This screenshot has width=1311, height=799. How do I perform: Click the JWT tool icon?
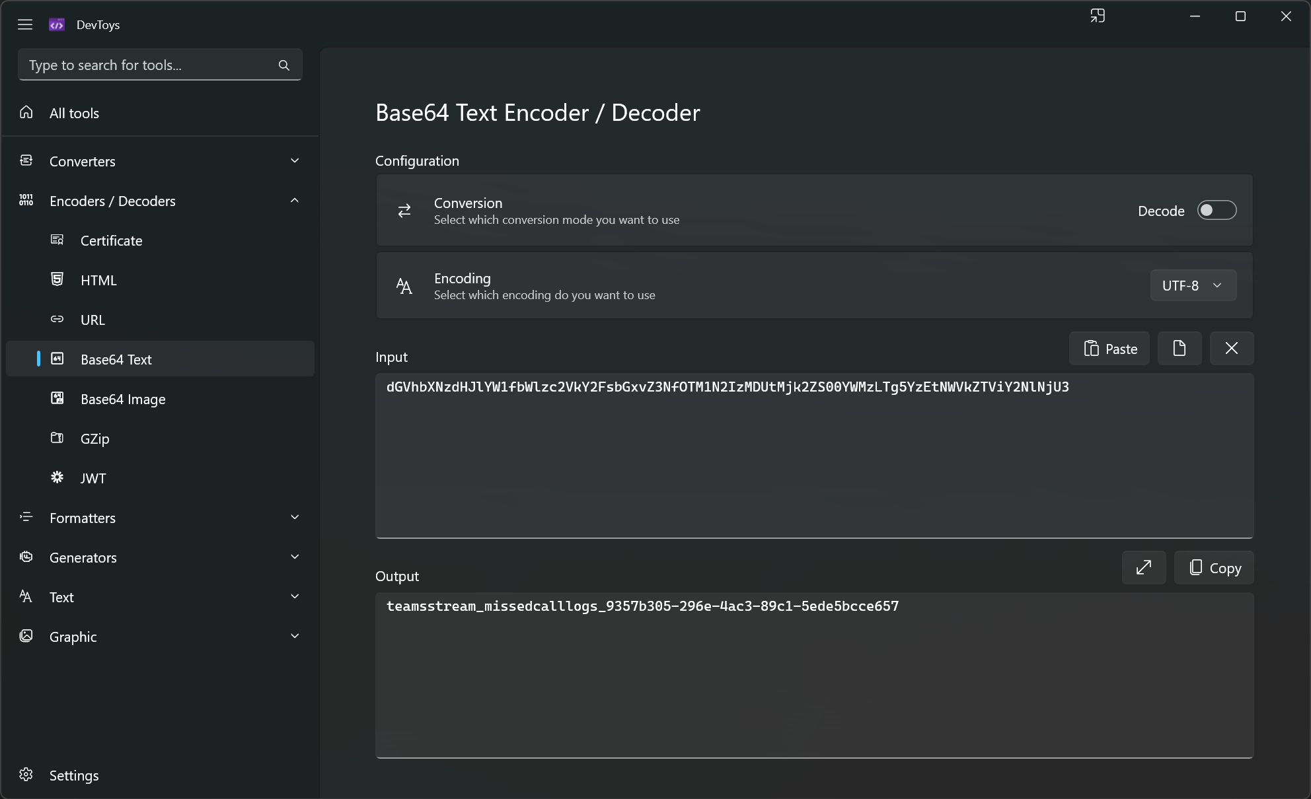57,477
